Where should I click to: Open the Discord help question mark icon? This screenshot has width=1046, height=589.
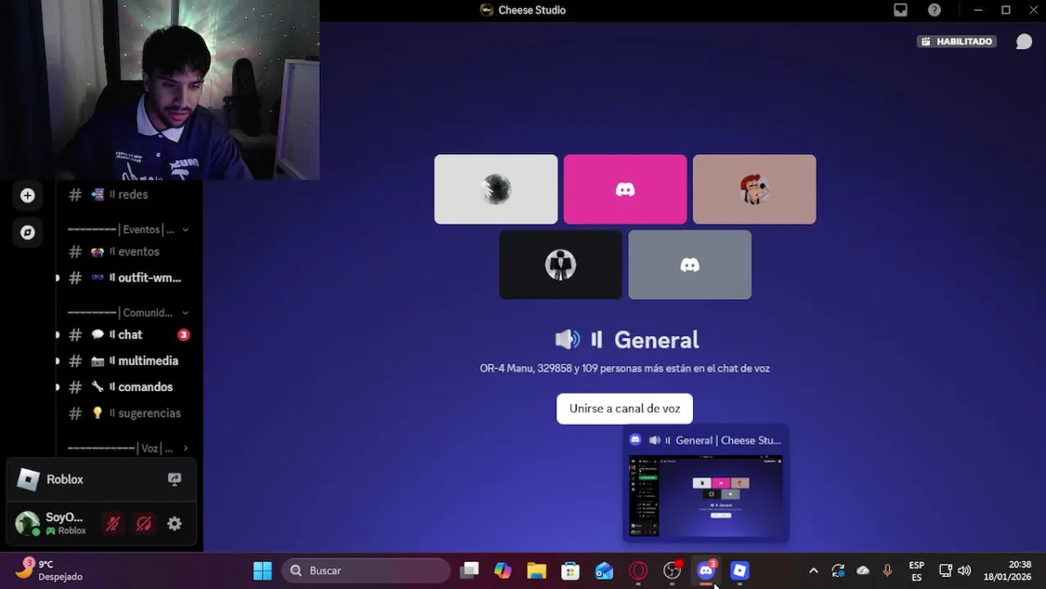935,10
